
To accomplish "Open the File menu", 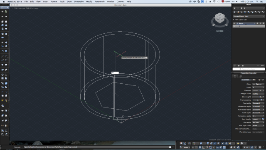I will (x=26, y=2).
